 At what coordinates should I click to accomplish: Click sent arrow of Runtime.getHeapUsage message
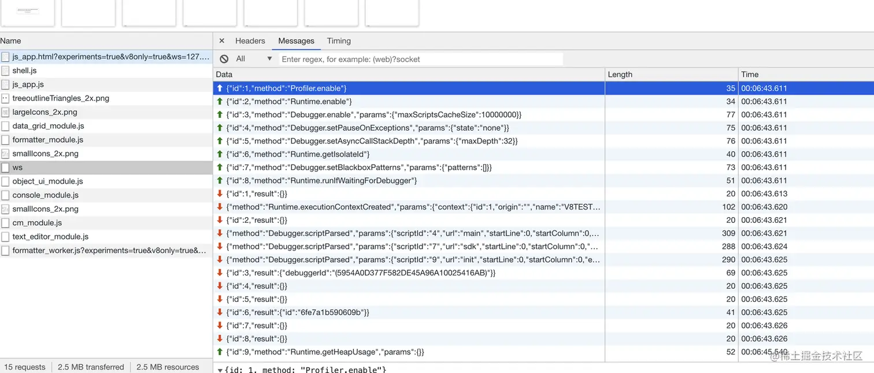pos(220,352)
